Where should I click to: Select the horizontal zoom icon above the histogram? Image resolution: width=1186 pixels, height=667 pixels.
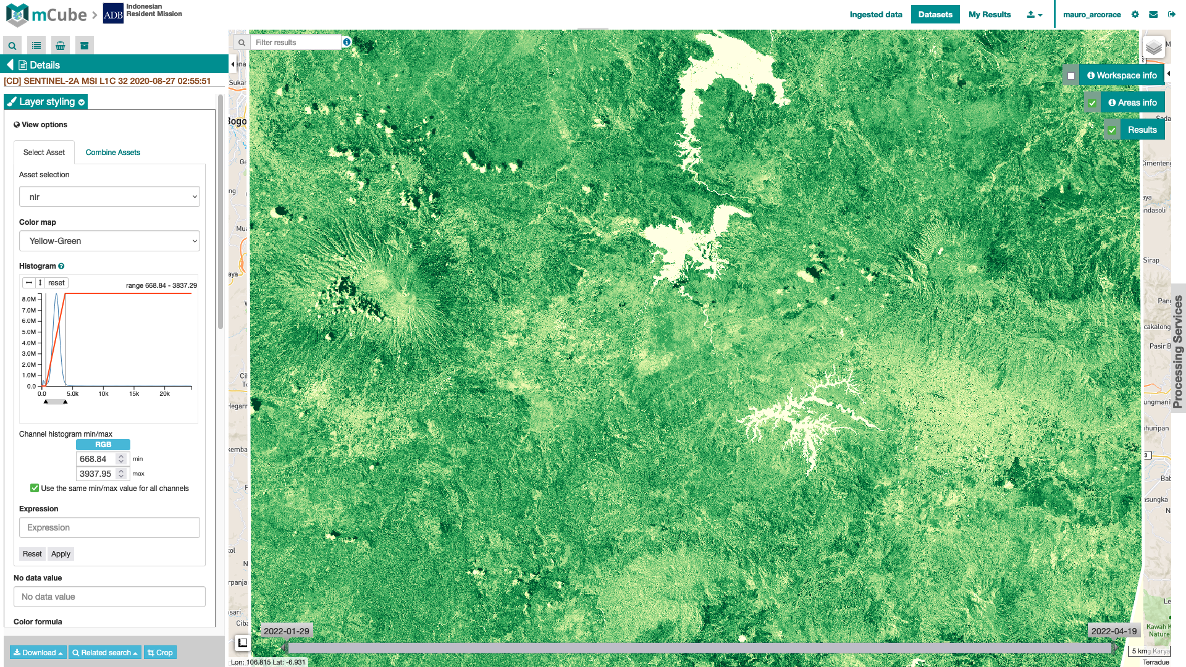point(28,282)
